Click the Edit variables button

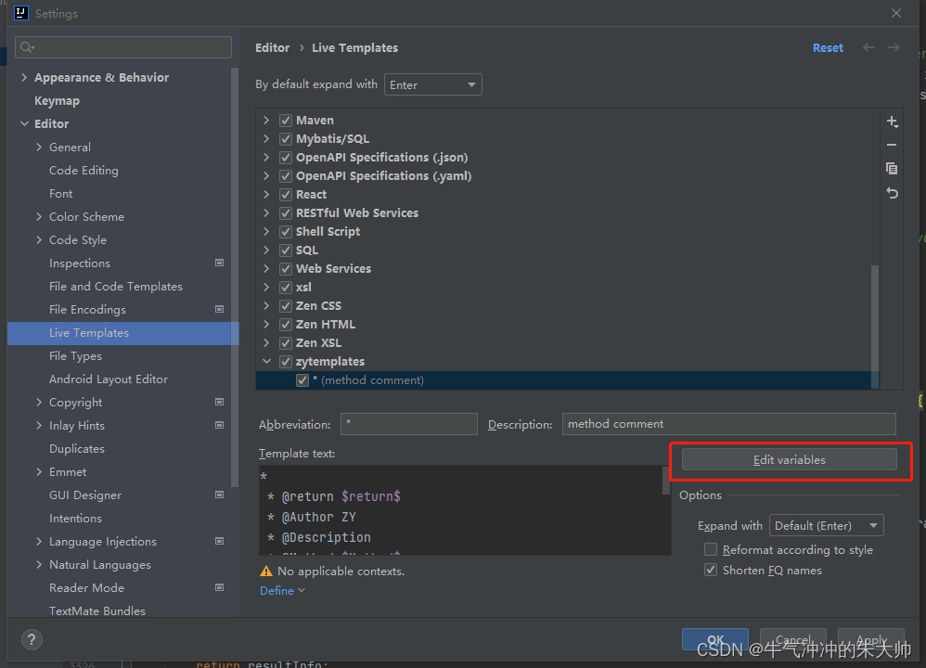(x=790, y=459)
